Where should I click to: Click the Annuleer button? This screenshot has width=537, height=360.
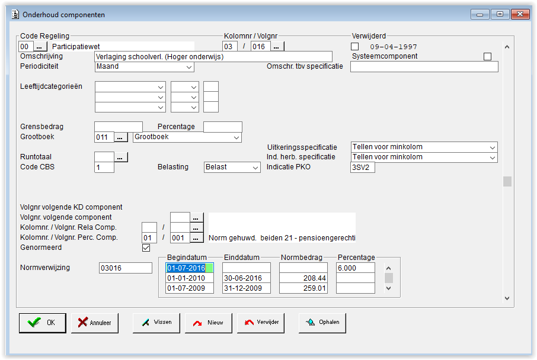point(94,323)
